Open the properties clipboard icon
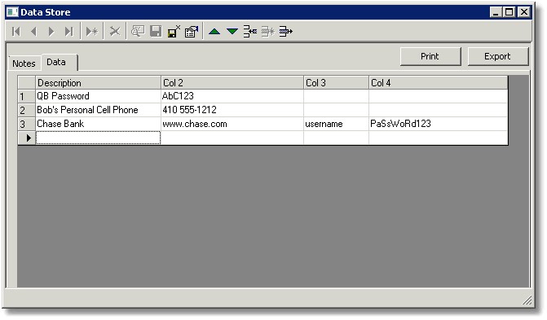Image resolution: width=547 pixels, height=320 pixels. point(192,32)
